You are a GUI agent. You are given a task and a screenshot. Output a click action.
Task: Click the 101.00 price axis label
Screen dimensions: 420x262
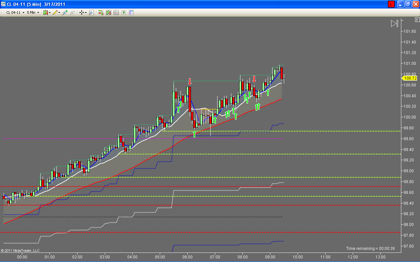point(410,64)
